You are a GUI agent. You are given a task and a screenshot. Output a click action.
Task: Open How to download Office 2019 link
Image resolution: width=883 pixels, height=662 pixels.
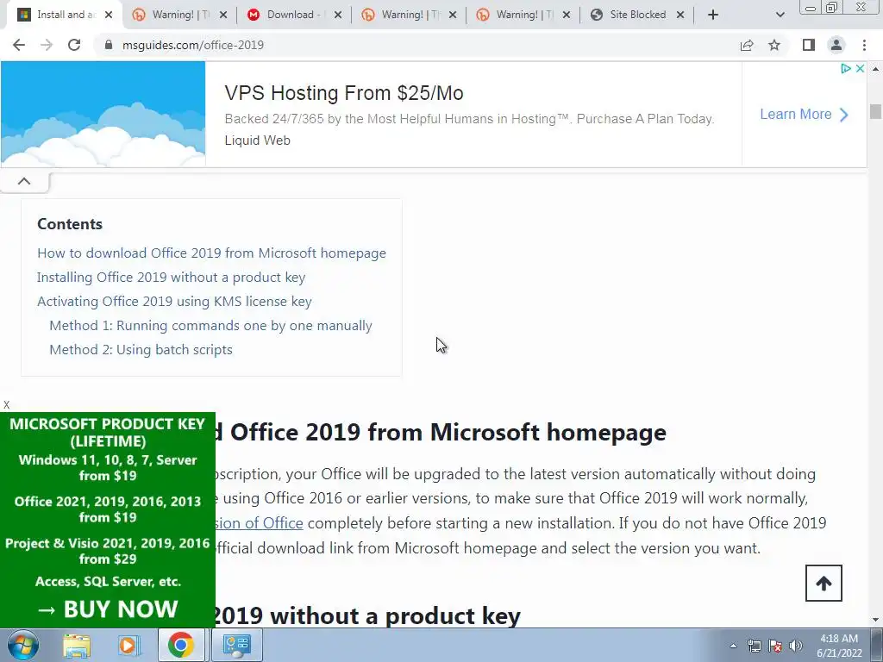click(x=212, y=253)
